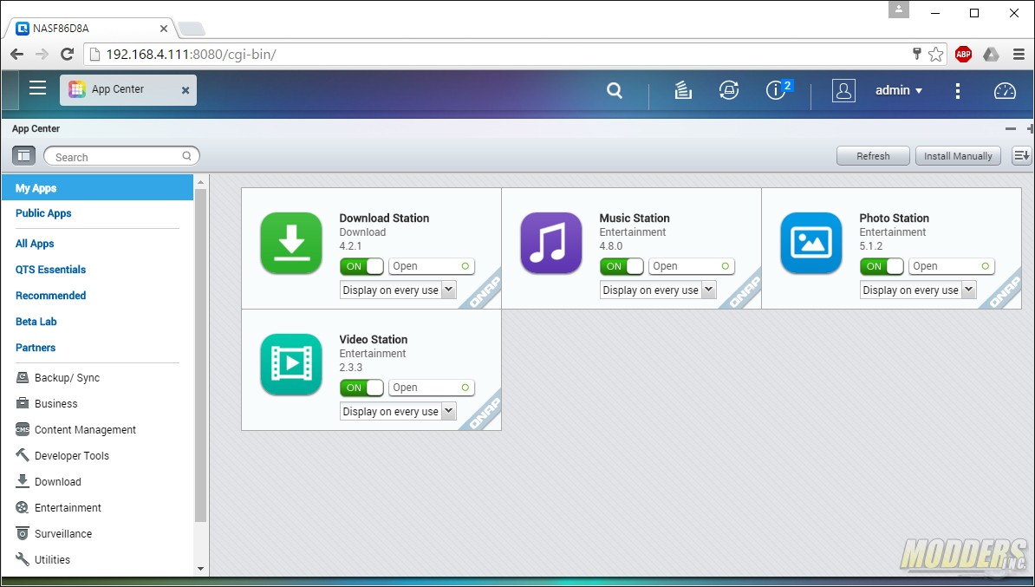This screenshot has height=587, width=1035.
Task: Turn off Music Station ON switch
Action: 622,266
